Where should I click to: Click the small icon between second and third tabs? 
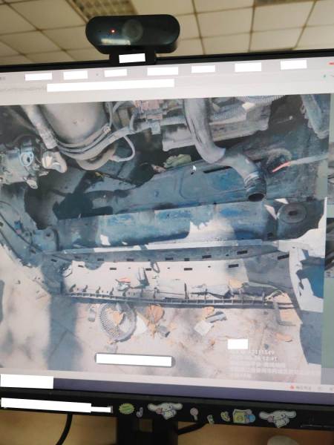click(96, 74)
